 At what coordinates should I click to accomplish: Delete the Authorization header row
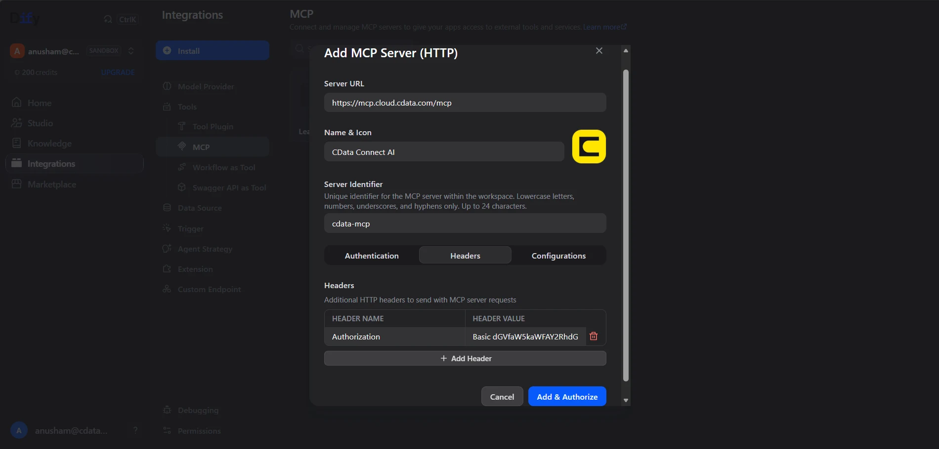click(594, 336)
